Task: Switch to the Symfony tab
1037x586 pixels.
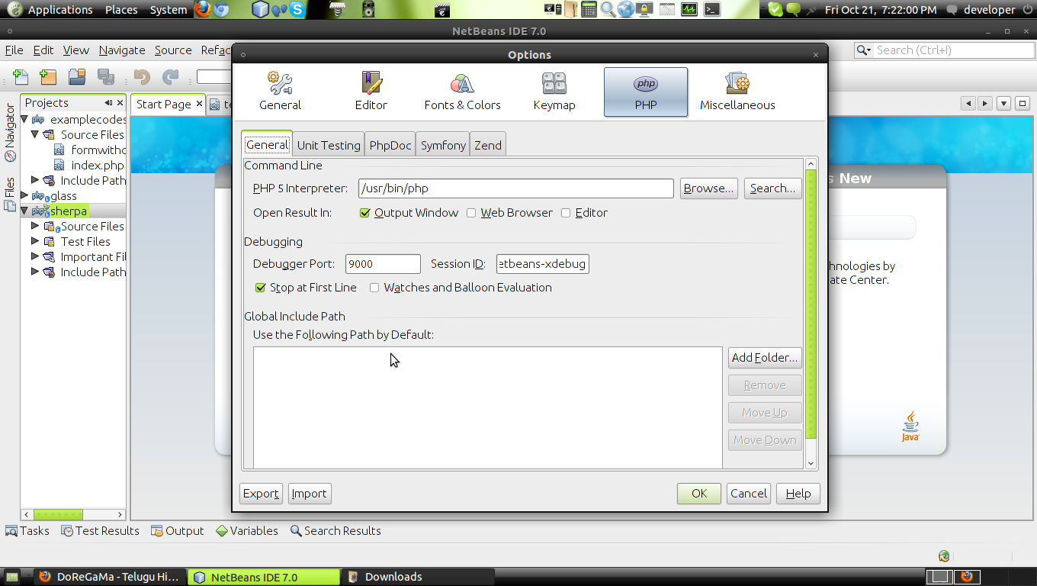Action: click(443, 145)
